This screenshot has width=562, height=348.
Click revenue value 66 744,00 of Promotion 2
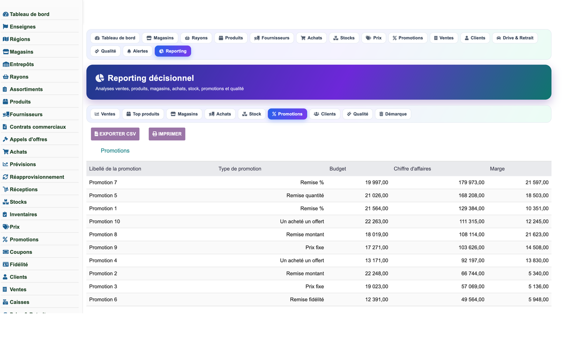pos(473,274)
